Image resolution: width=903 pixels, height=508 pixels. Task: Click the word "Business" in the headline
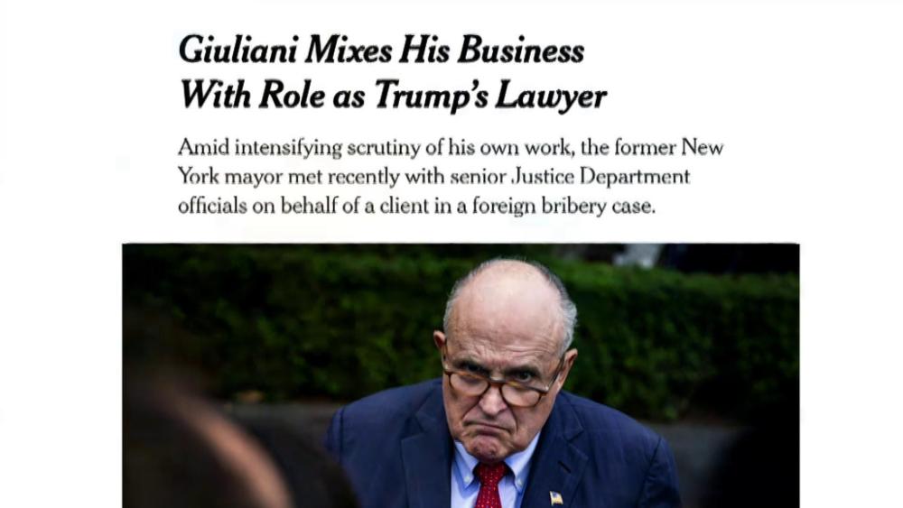click(520, 50)
